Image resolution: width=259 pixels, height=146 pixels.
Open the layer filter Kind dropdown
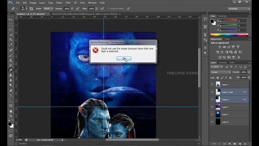(x=217, y=67)
